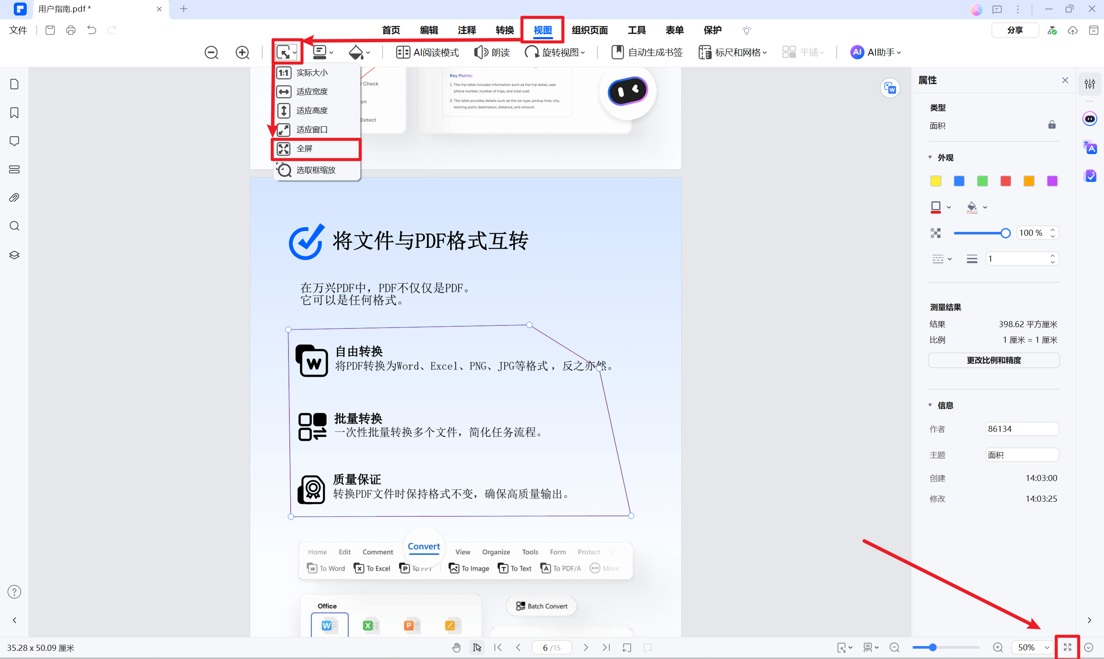Print the document via the printer icon
Image resolution: width=1104 pixels, height=659 pixels.
coord(71,30)
